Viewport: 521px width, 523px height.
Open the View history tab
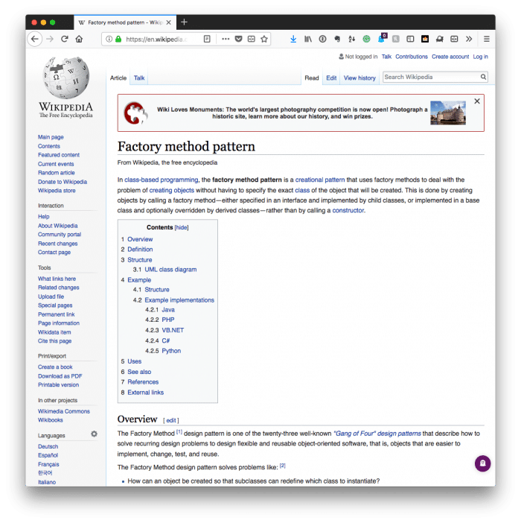[x=359, y=77]
